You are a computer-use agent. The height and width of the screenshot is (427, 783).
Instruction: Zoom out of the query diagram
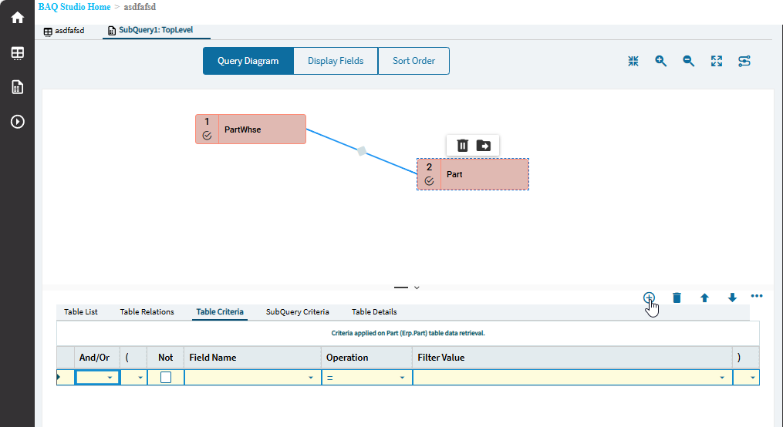click(x=689, y=62)
